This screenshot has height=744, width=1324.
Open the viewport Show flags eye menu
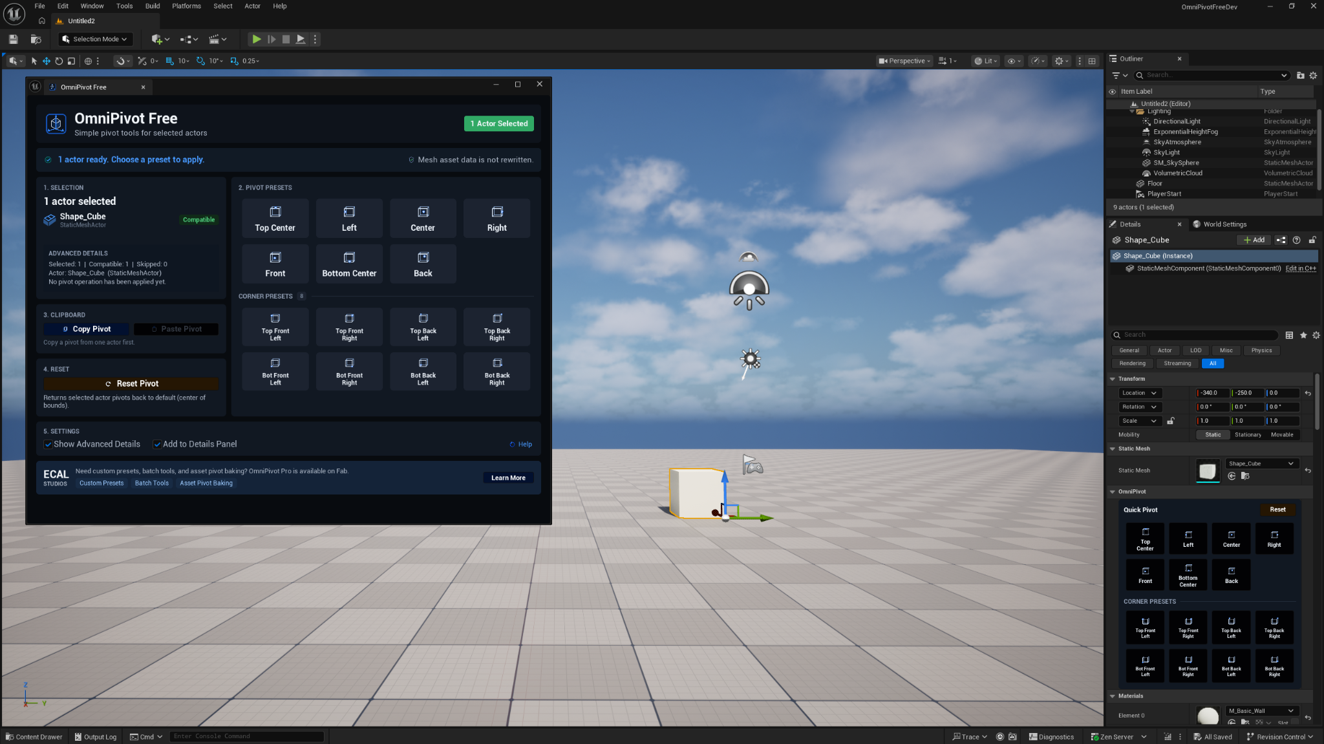pos(1014,61)
